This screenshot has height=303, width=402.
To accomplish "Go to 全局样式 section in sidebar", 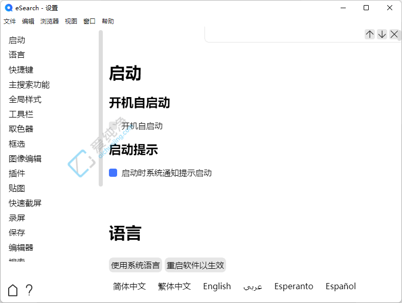I will click(x=25, y=99).
